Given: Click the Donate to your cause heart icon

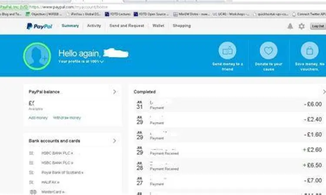Looking at the screenshot, I should click(269, 50).
